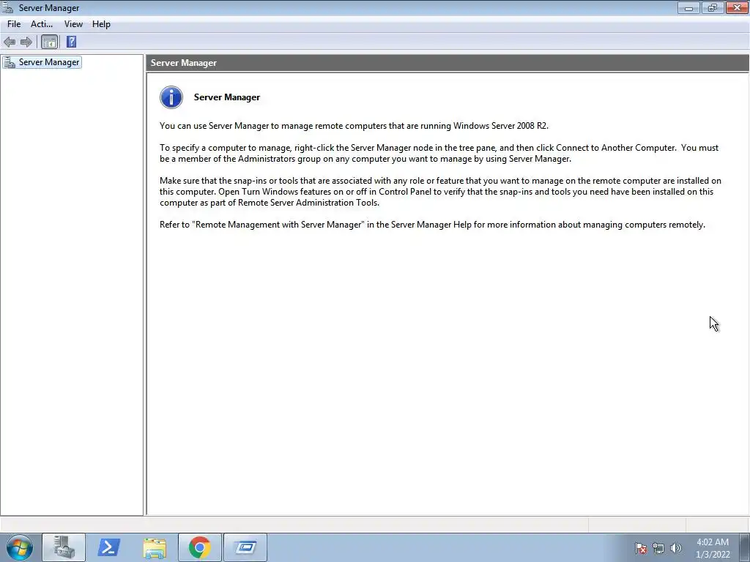Click the Server Manager title bar icon
This screenshot has width=750, height=562.
coord(7,7)
